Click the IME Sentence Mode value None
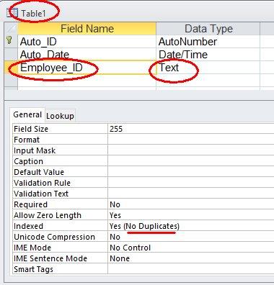274x285 pixels. coord(191,258)
